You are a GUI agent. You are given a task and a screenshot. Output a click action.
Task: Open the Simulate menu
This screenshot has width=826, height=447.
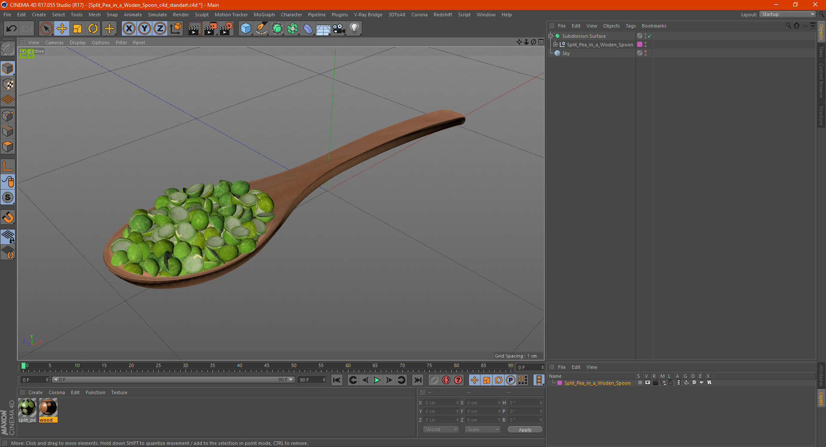coord(157,15)
